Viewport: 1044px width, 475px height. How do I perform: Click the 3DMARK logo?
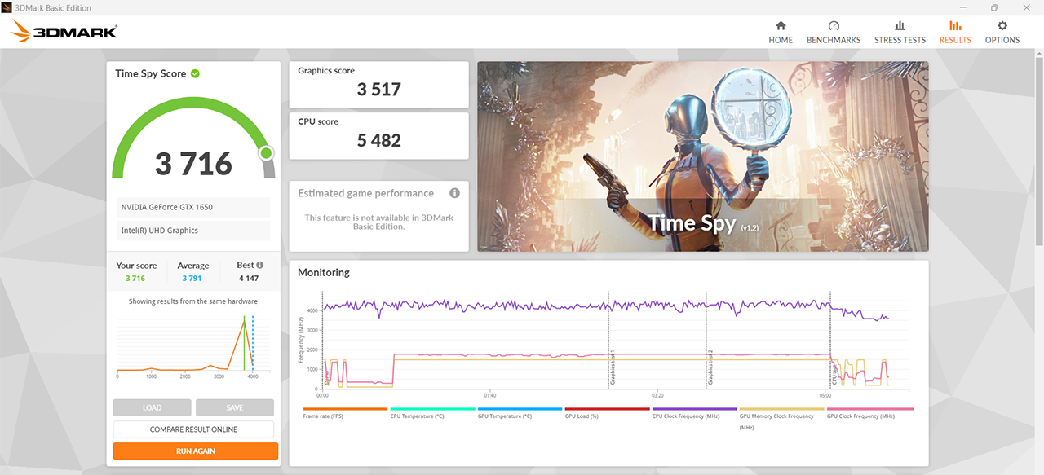[x=62, y=31]
